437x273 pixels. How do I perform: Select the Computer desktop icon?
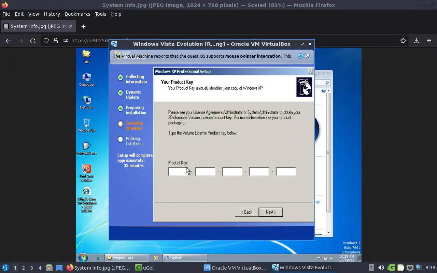[86, 80]
